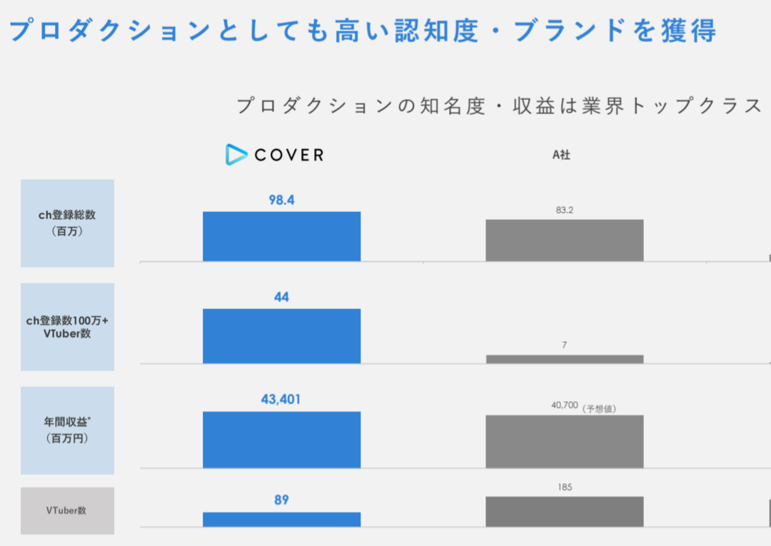Select the blue bar labeled 44
This screenshot has height=546, width=771.
[x=282, y=336]
